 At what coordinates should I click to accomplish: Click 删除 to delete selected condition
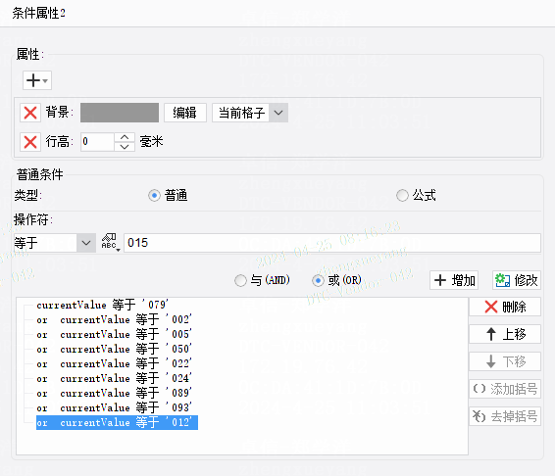(x=505, y=307)
